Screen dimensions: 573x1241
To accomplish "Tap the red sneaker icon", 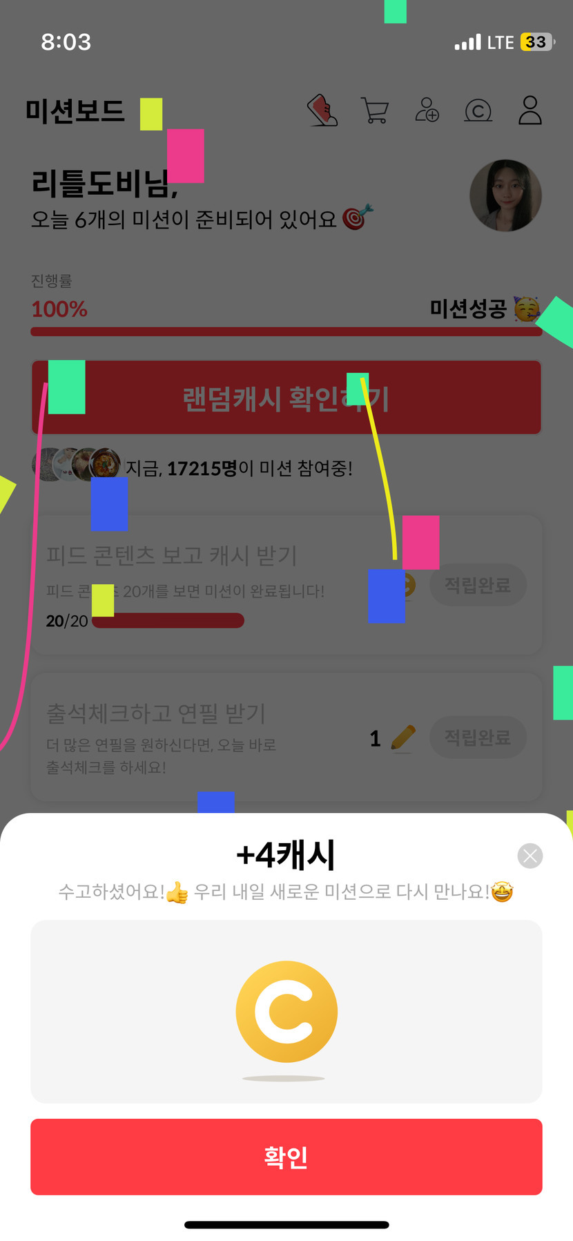I will 322,110.
